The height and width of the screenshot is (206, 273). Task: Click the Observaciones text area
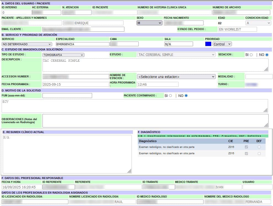pyautogui.click(x=155, y=121)
